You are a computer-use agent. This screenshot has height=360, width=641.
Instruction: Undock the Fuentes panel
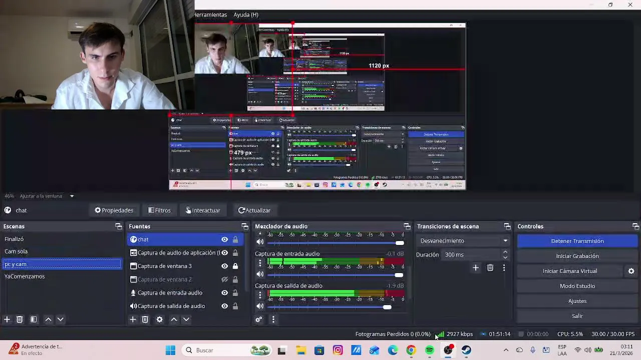[245, 226]
